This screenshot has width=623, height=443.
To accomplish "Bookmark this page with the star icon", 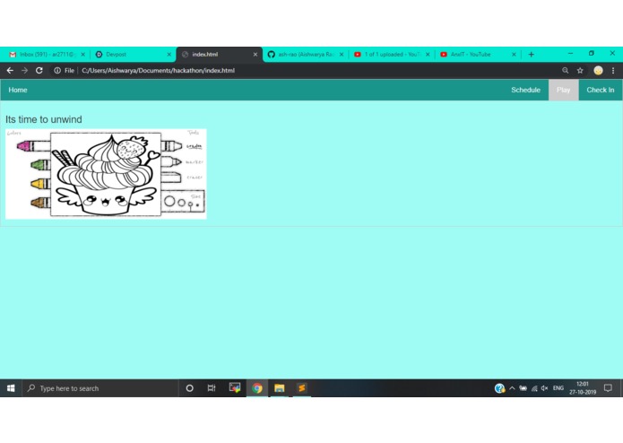I will 580,70.
